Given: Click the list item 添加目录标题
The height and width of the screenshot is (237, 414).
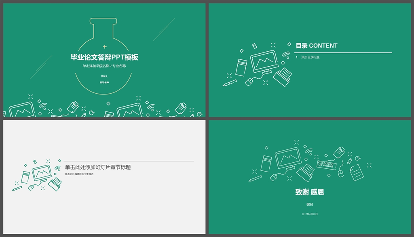Looking at the screenshot, I should (x=310, y=57).
